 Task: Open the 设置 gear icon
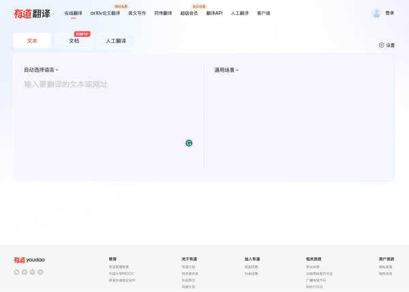381,45
